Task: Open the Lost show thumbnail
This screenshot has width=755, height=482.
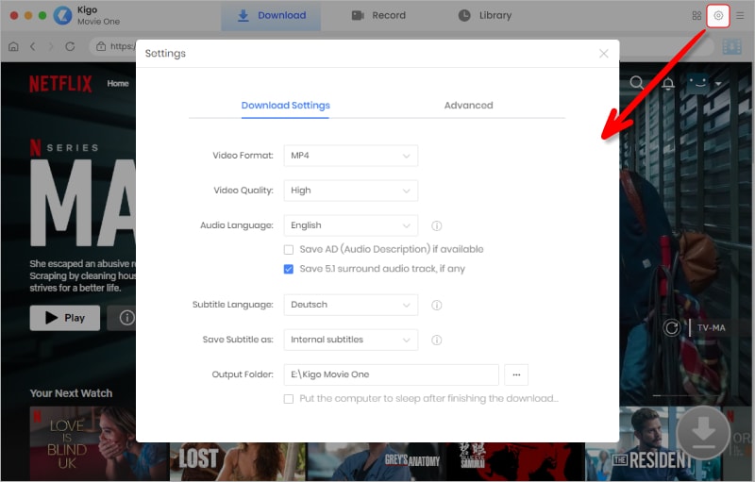Action: click(x=238, y=461)
